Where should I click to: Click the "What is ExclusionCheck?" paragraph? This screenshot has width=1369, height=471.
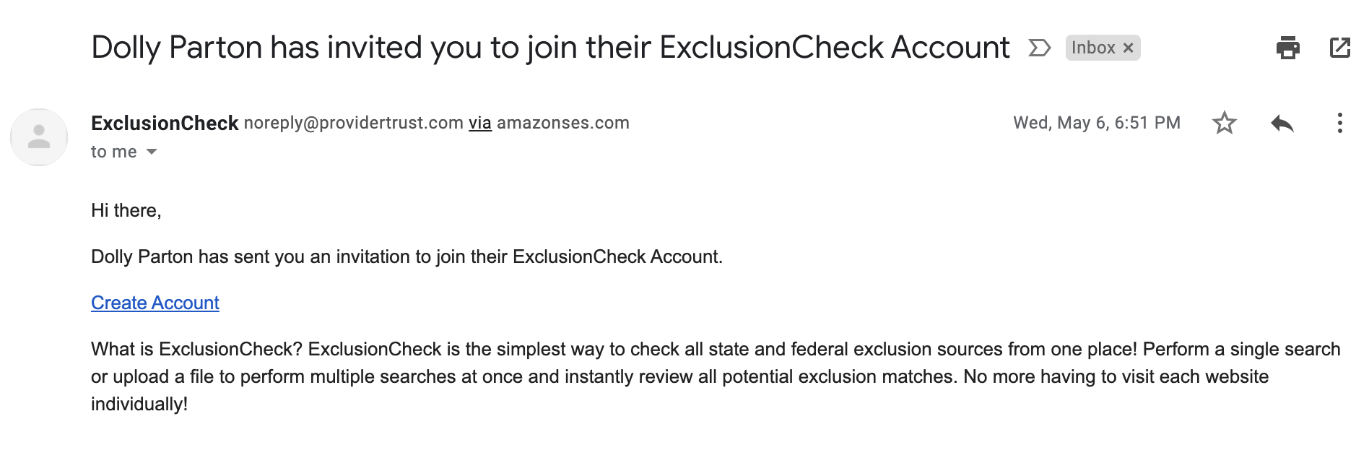point(679,376)
